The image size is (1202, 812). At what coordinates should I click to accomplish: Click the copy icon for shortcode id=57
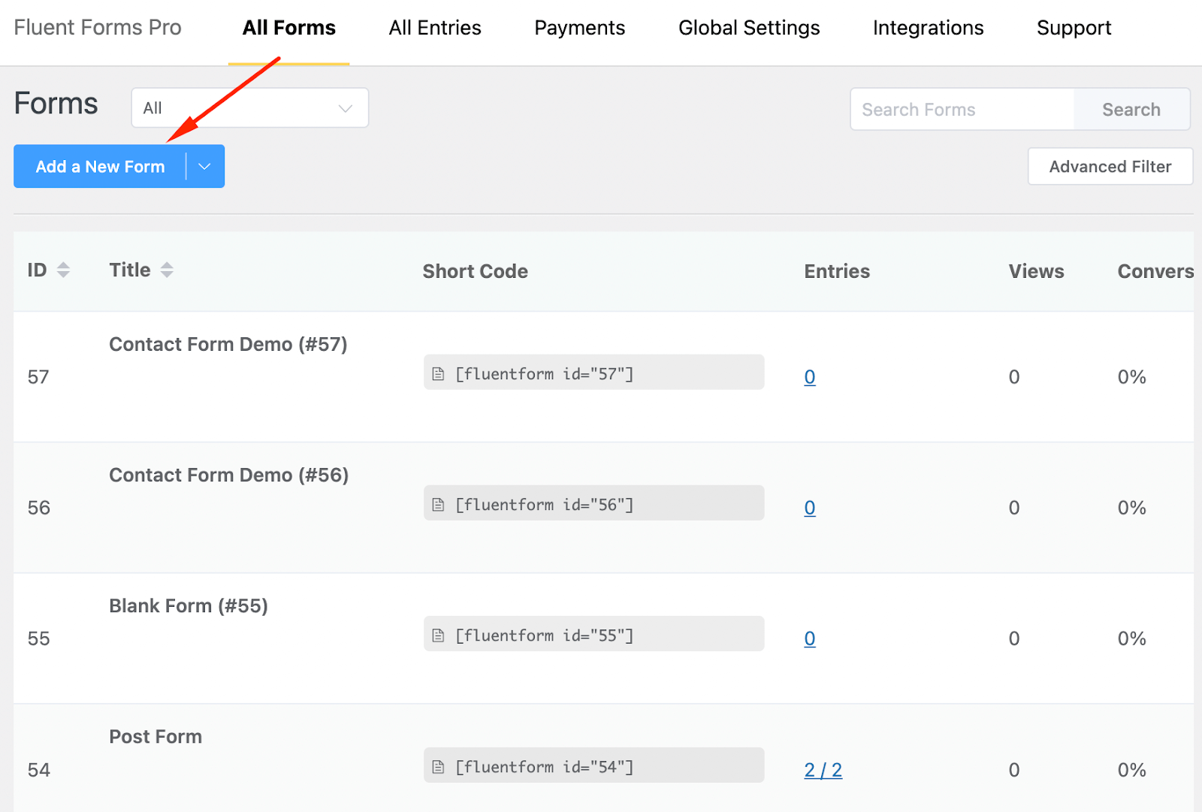click(x=438, y=374)
